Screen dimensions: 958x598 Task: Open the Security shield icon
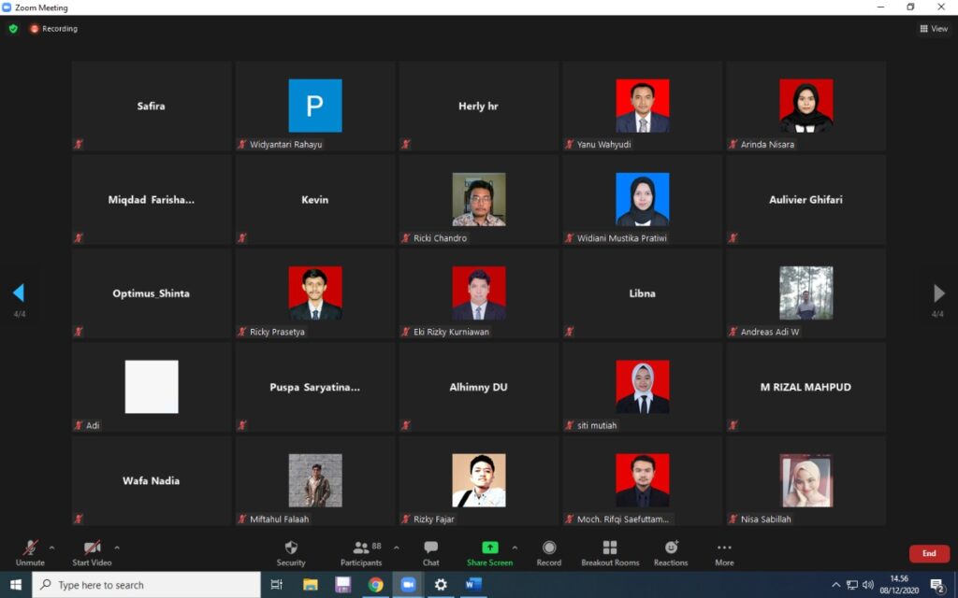click(x=291, y=548)
